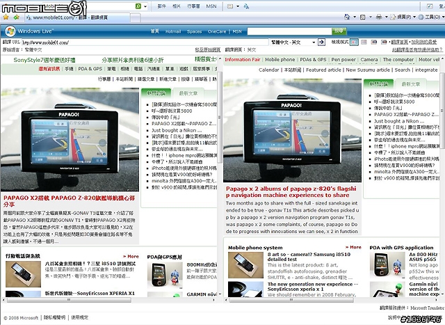Click Samsung i8510 thumbnail in translated pane
The width and height of the screenshot is (445, 325).
point(245,264)
